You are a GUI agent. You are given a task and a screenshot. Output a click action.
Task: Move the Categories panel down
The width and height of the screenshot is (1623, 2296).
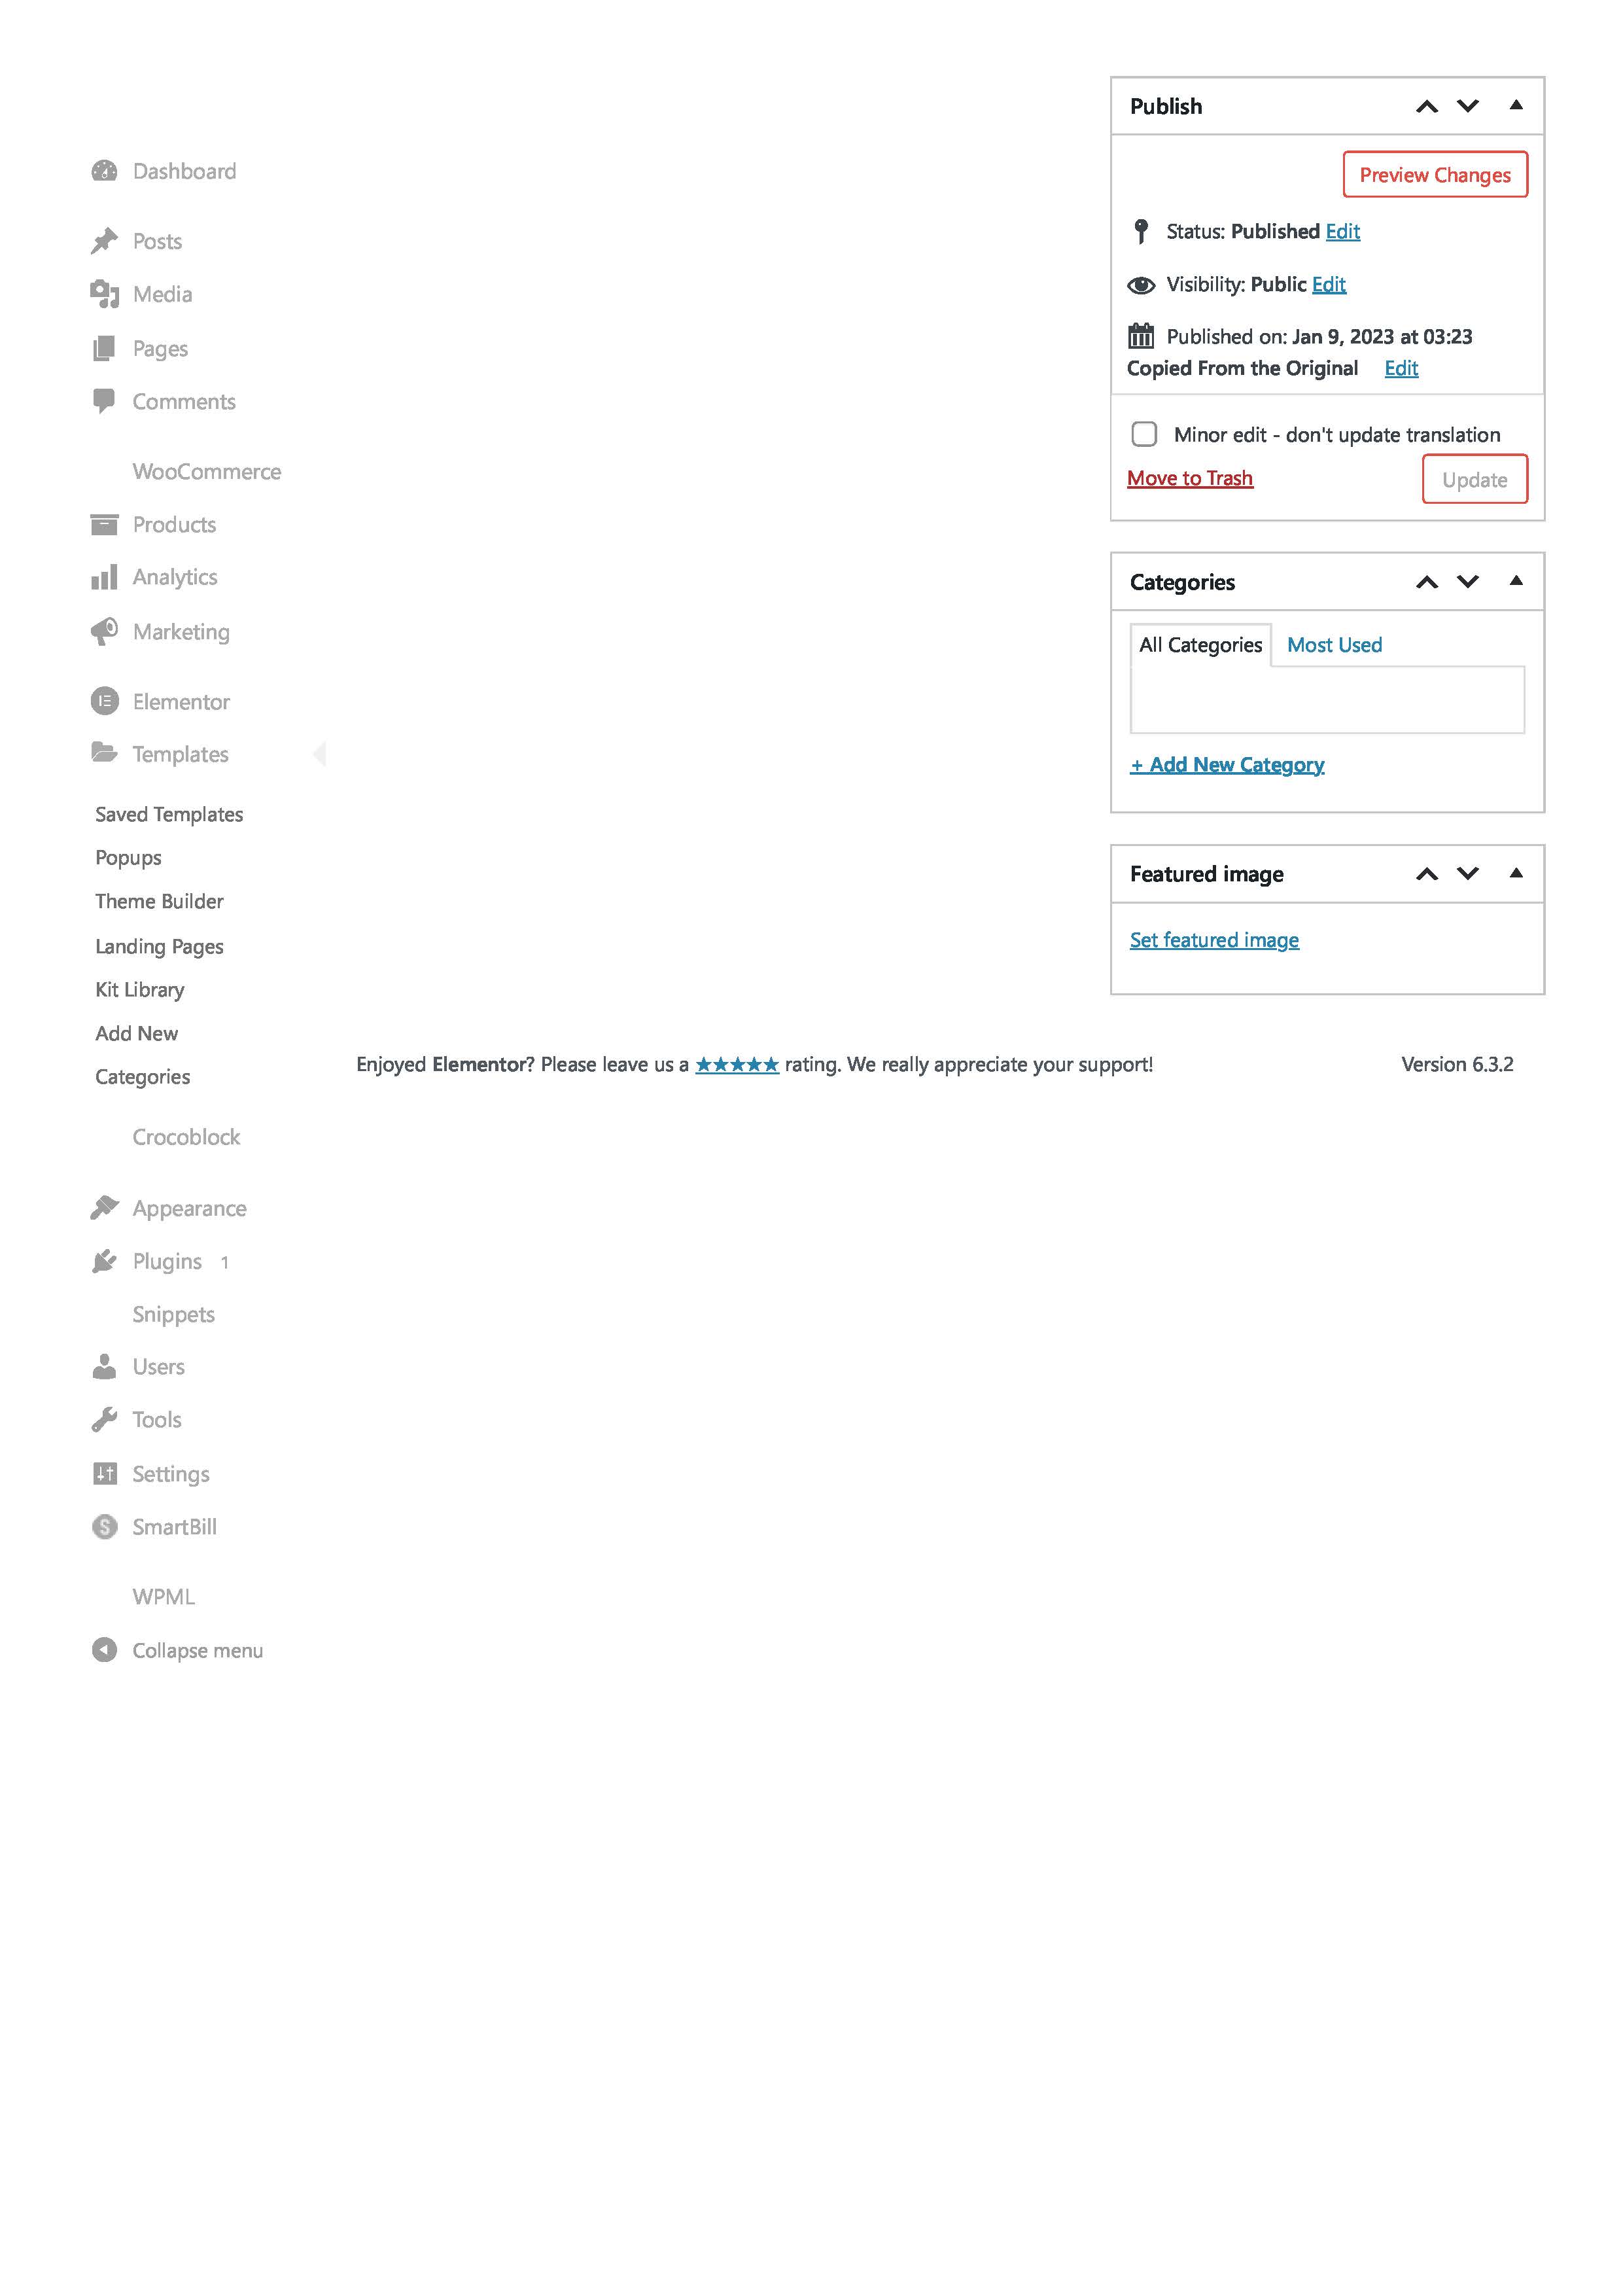pyautogui.click(x=1467, y=582)
